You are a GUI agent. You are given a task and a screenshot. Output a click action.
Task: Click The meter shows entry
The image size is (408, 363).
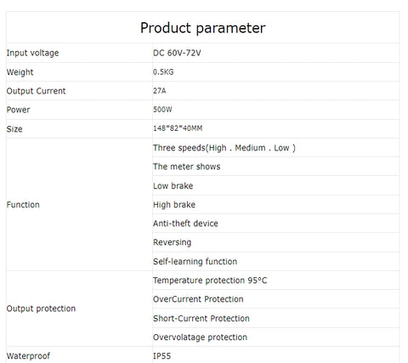[186, 167]
